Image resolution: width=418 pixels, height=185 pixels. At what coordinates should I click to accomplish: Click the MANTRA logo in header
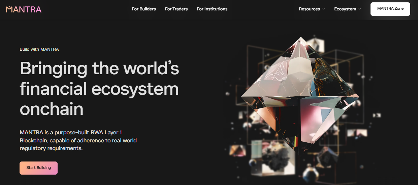[24, 9]
